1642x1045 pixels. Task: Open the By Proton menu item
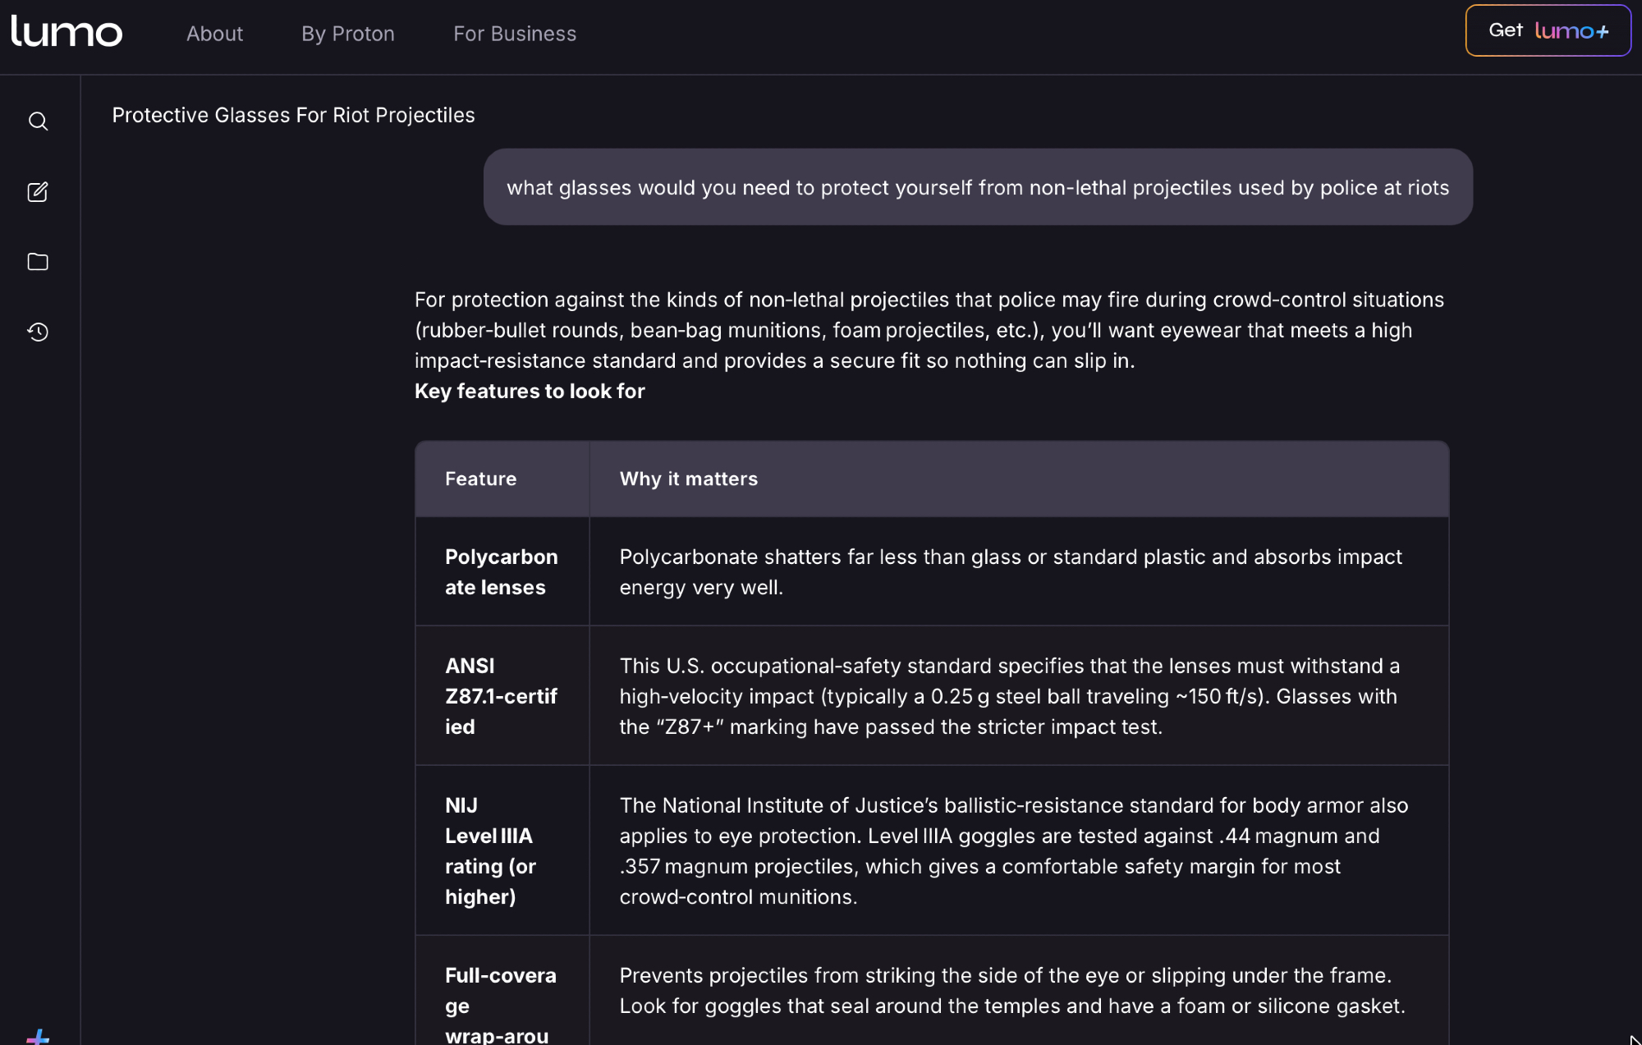(347, 34)
